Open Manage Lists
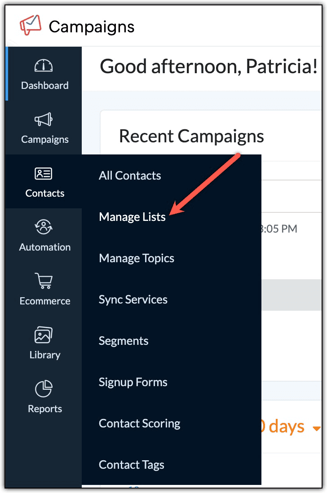327x493 pixels. coord(132,216)
